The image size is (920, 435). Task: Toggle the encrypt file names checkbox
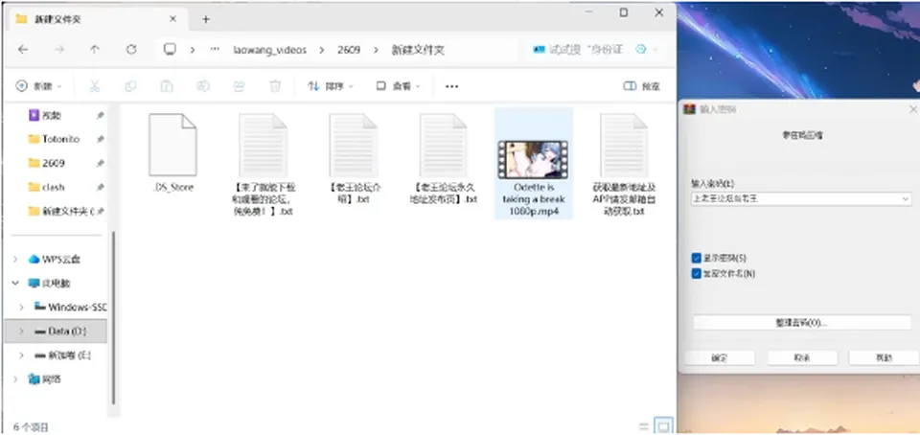click(x=697, y=274)
